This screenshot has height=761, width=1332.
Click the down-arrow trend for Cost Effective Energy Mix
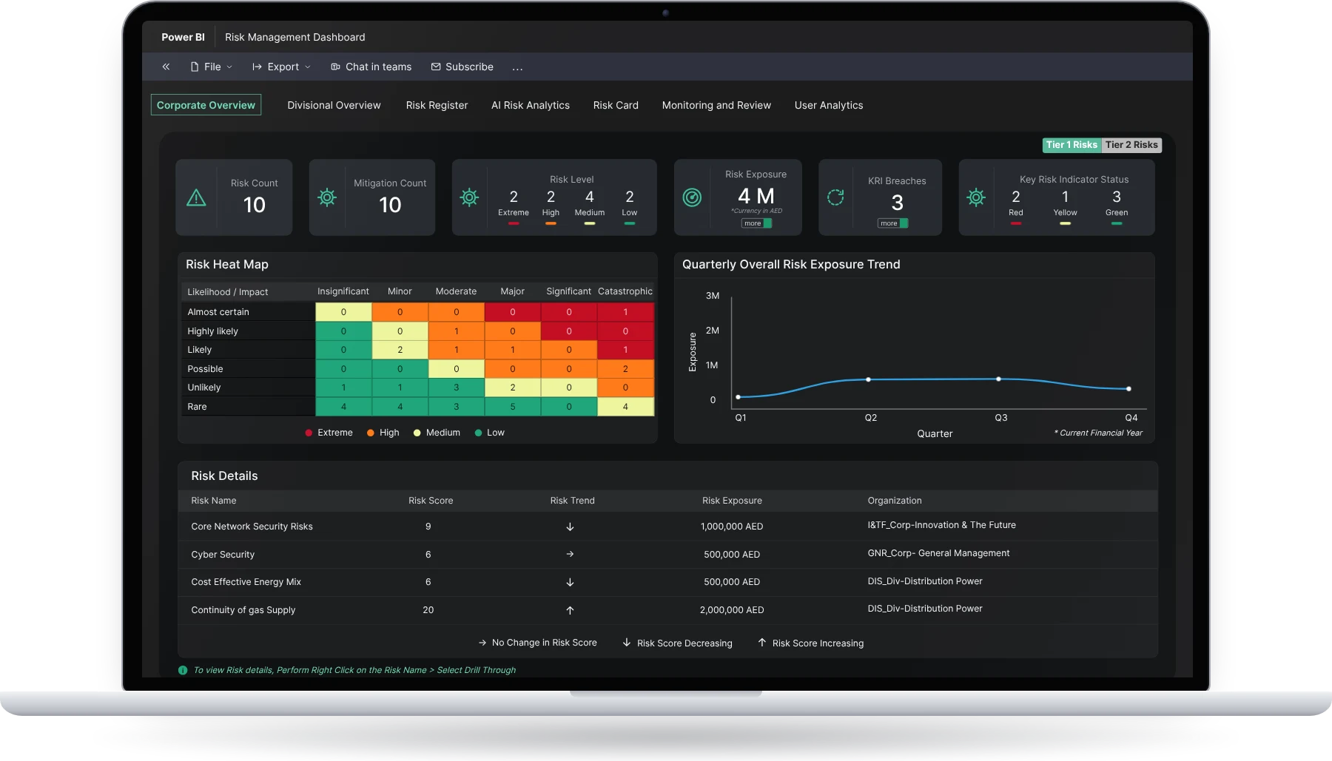[x=570, y=582]
